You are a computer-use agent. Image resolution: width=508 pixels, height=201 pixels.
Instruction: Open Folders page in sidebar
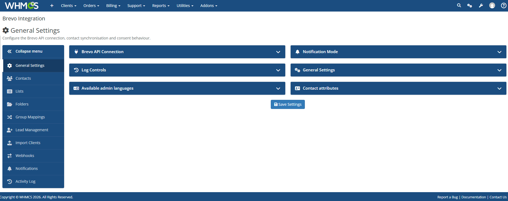tap(33, 104)
